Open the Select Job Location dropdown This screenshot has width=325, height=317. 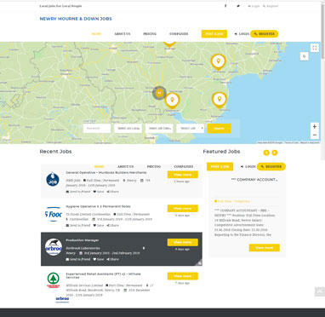click(128, 129)
